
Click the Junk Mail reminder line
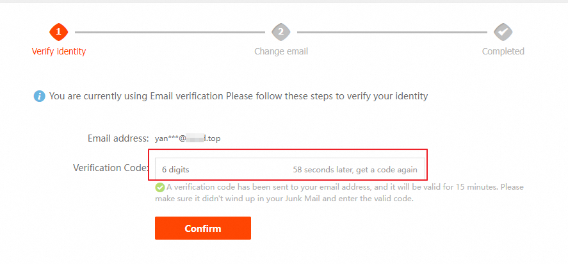(x=284, y=199)
